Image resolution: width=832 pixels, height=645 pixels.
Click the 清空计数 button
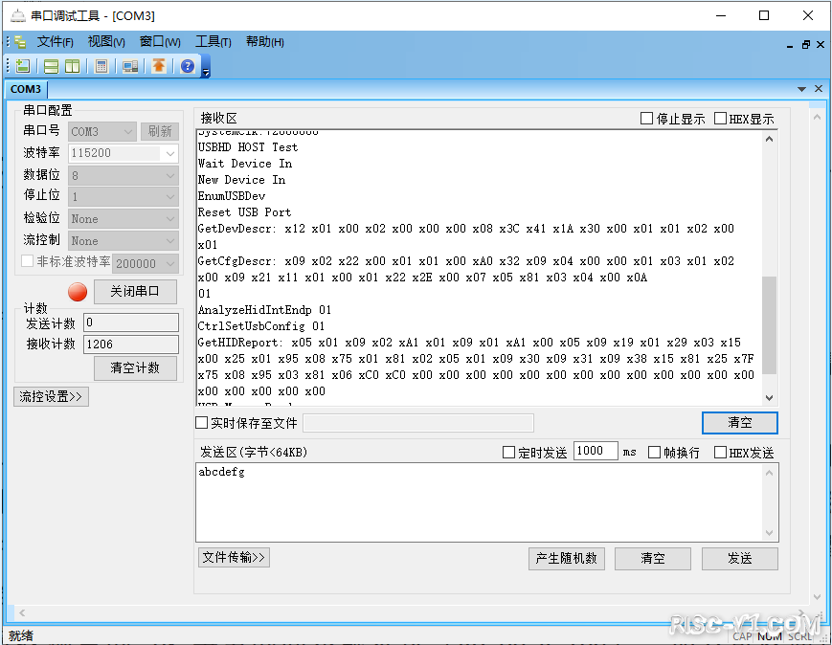coord(135,368)
